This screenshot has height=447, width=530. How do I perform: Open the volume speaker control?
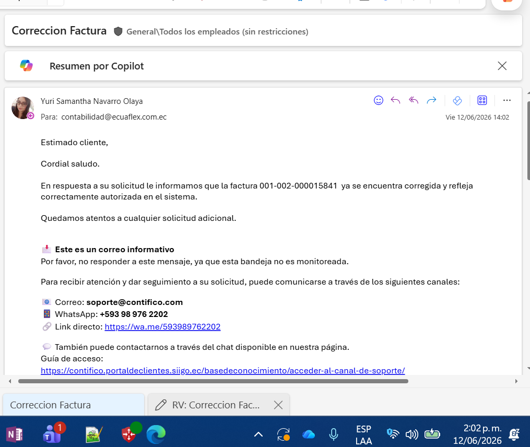pos(411,434)
